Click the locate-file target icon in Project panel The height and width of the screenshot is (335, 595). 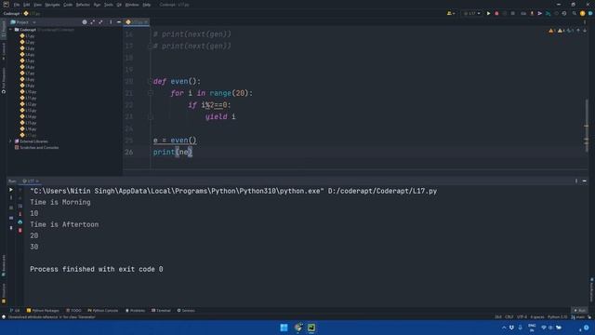(x=85, y=22)
